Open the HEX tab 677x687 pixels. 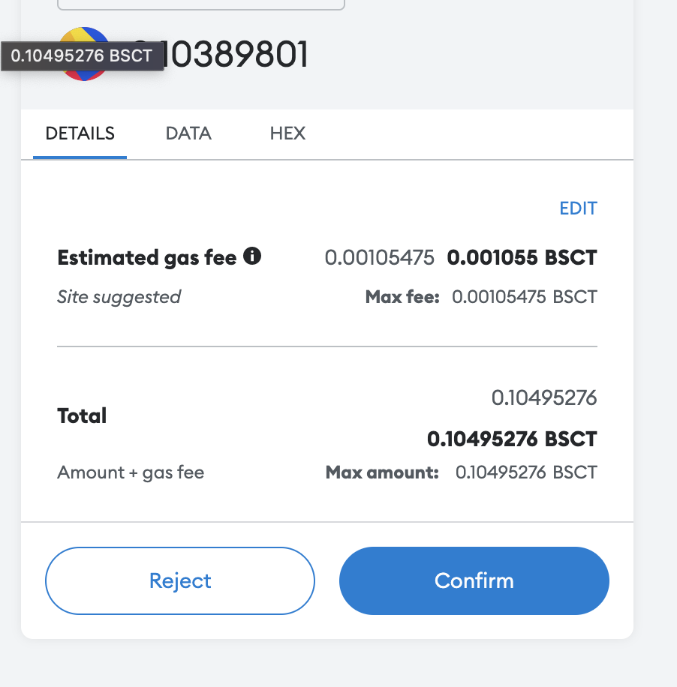287,133
